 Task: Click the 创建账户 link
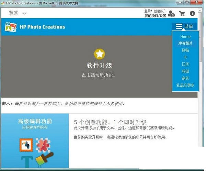160,11
